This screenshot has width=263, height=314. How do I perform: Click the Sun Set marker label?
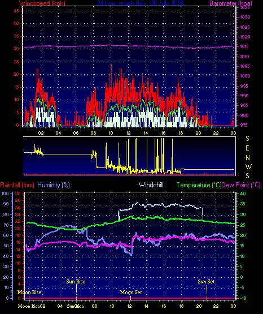pyautogui.click(x=206, y=282)
